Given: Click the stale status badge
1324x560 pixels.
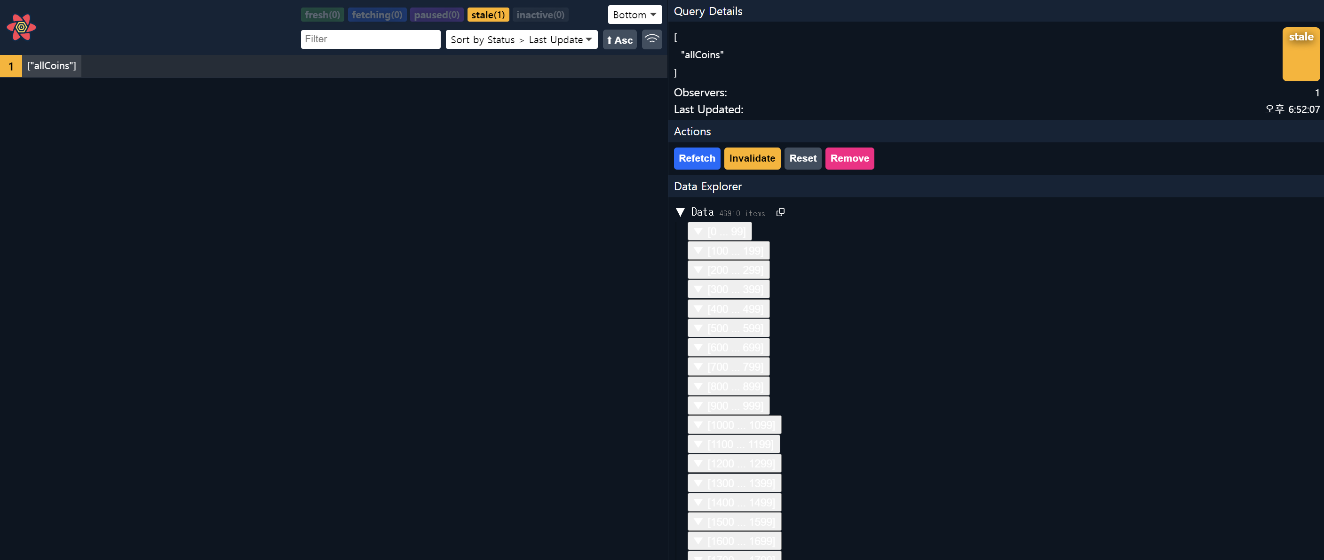Looking at the screenshot, I should (x=1300, y=54).
